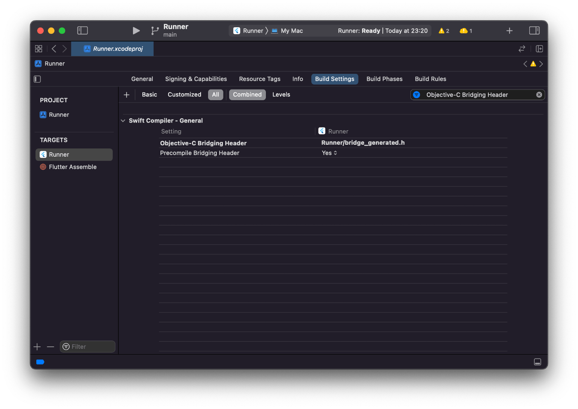Show Customized build settings
Screen dimensions: 578x409
pyautogui.click(x=185, y=94)
